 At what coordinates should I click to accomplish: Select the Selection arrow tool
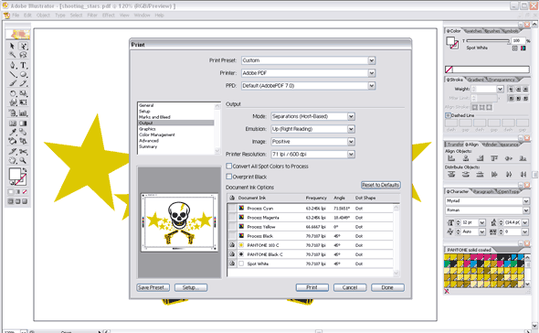tap(13, 46)
